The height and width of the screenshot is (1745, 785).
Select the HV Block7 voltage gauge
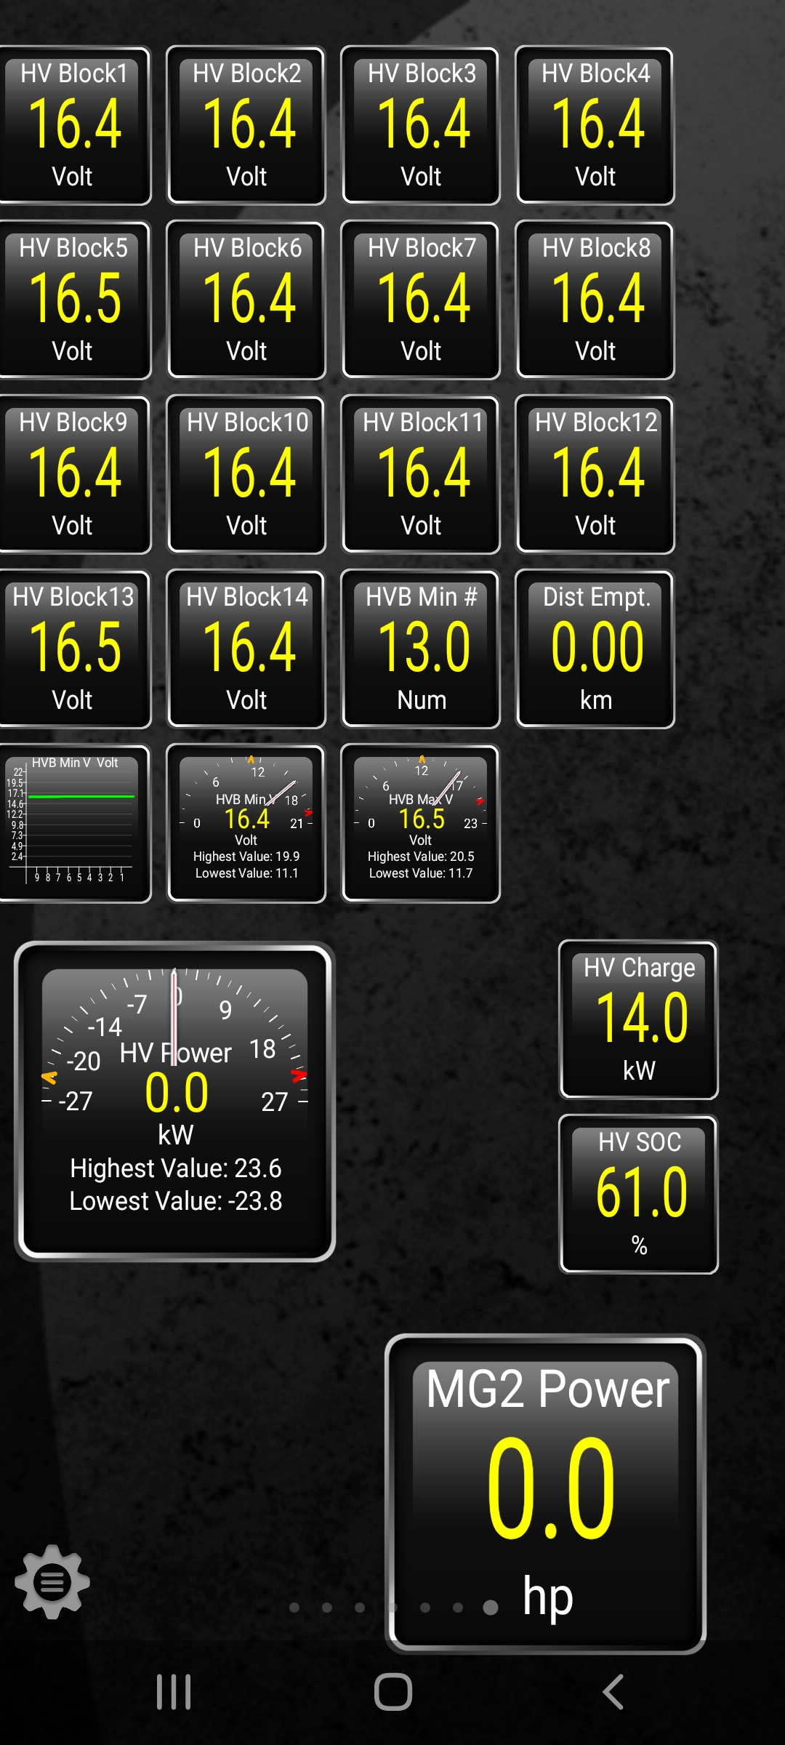(421, 300)
